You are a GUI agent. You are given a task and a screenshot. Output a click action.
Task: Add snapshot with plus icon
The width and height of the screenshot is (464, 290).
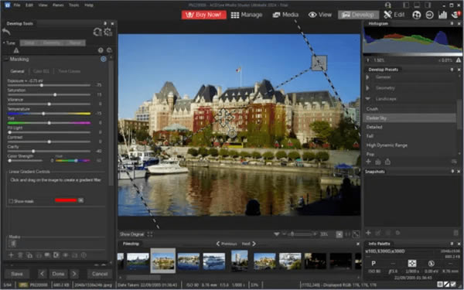[x=368, y=233]
